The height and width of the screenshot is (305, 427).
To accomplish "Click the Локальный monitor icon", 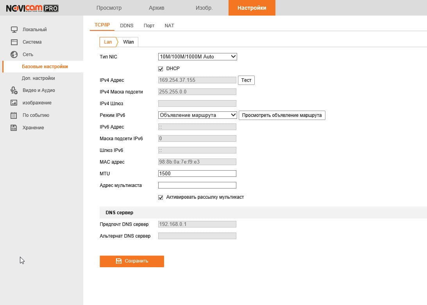I will (x=14, y=29).
